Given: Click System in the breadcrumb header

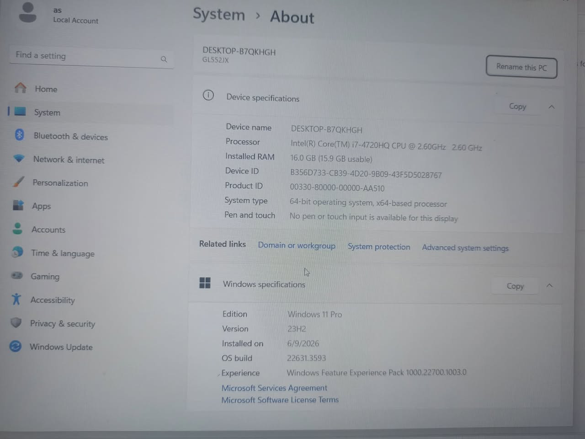Looking at the screenshot, I should [x=219, y=14].
